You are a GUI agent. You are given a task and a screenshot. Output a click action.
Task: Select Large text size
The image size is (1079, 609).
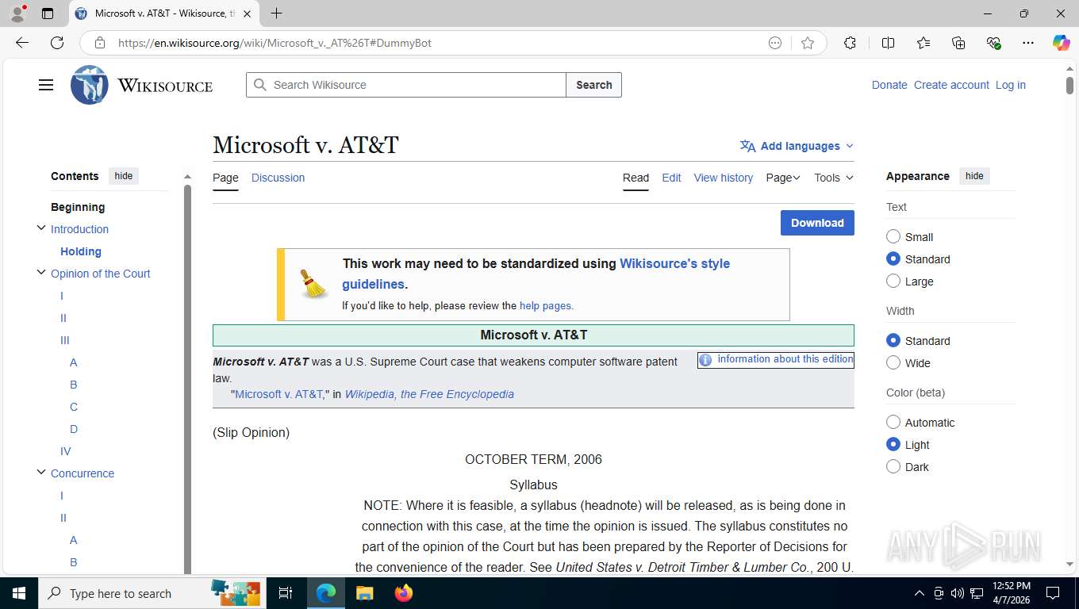893,281
